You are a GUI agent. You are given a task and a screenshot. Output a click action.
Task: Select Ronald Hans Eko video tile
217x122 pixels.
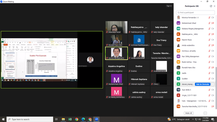click(117, 40)
